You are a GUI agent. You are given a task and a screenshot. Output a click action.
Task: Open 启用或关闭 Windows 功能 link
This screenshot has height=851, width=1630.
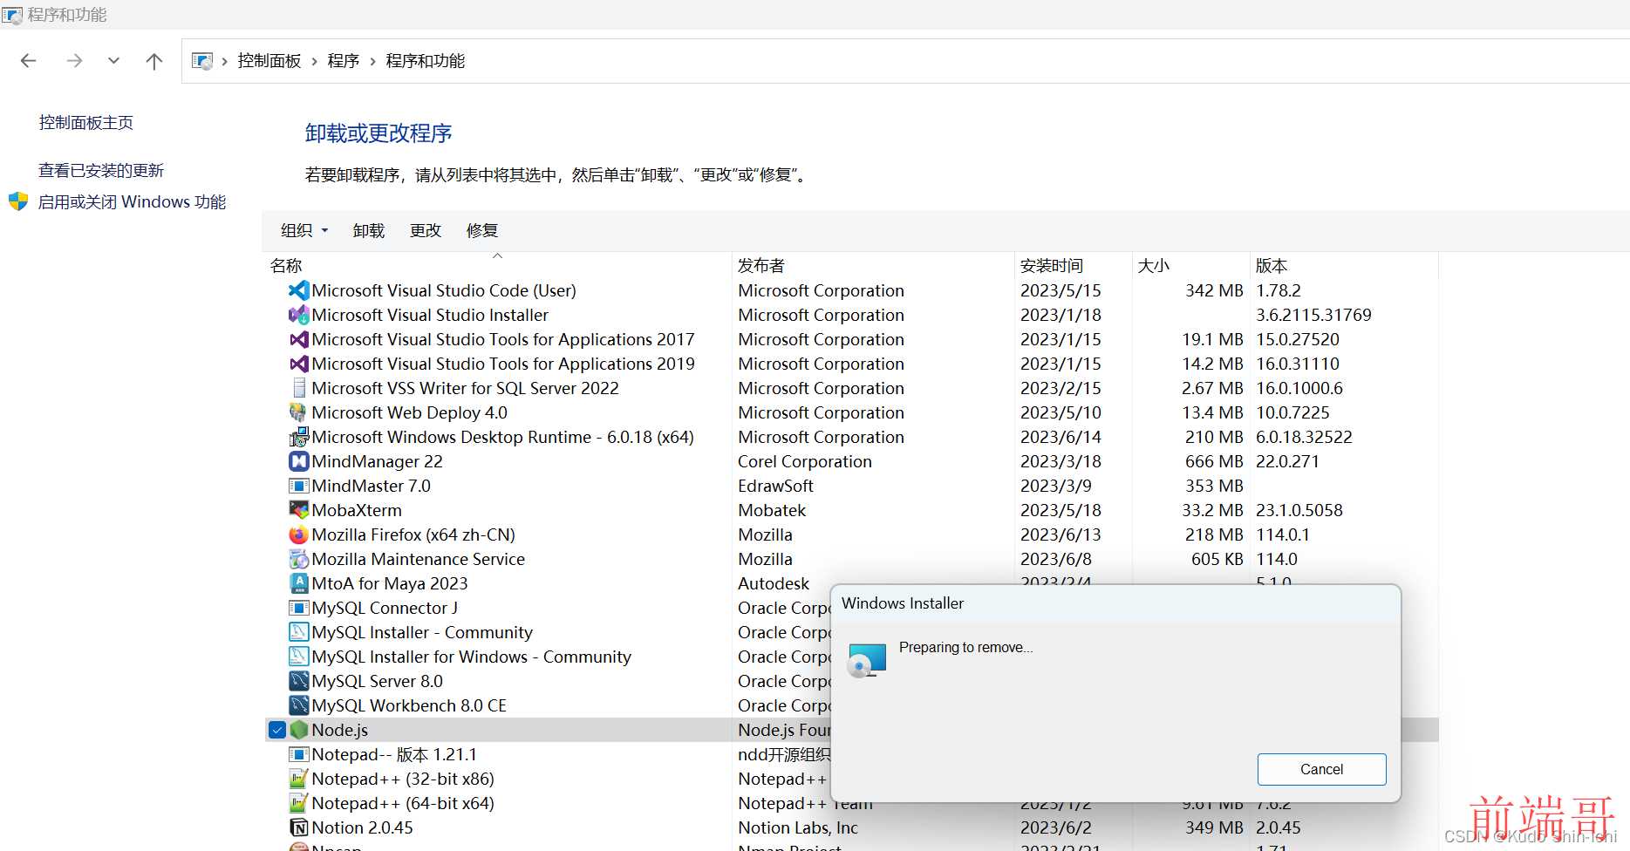(132, 201)
